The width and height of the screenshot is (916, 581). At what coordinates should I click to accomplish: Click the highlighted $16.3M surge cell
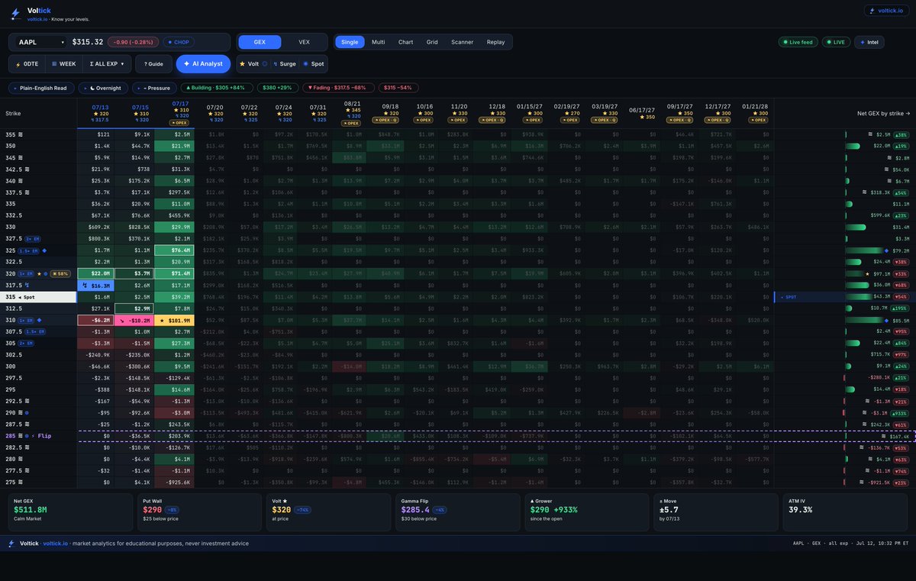97,284
